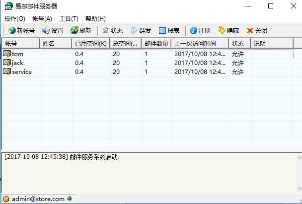Click the 上一次访问时间 column header
Screen dimensions: 302x204
click(x=200, y=44)
